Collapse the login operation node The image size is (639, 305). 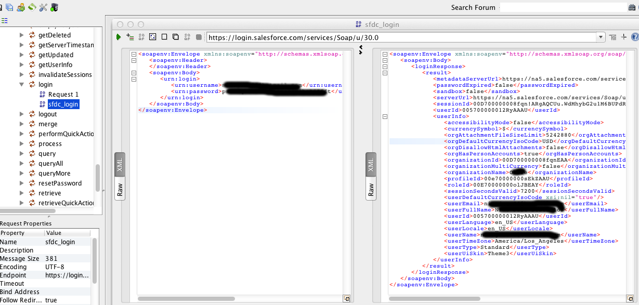[x=22, y=85]
